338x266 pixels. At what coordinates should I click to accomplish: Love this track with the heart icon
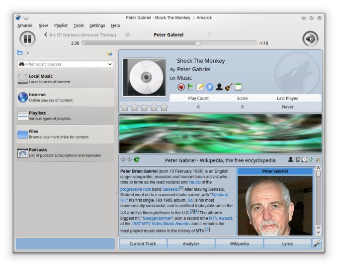[181, 87]
